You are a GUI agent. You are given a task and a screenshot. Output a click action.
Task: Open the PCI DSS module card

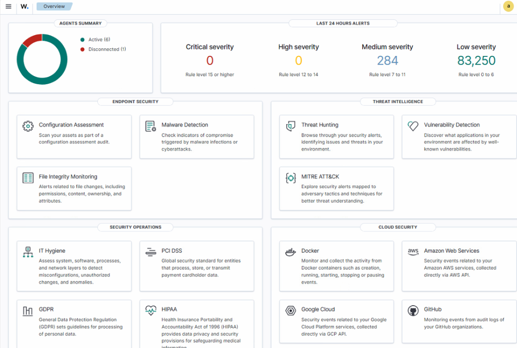pos(197,265)
